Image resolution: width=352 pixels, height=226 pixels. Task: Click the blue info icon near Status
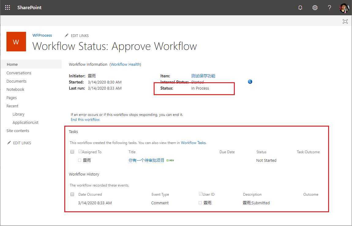[250, 82]
